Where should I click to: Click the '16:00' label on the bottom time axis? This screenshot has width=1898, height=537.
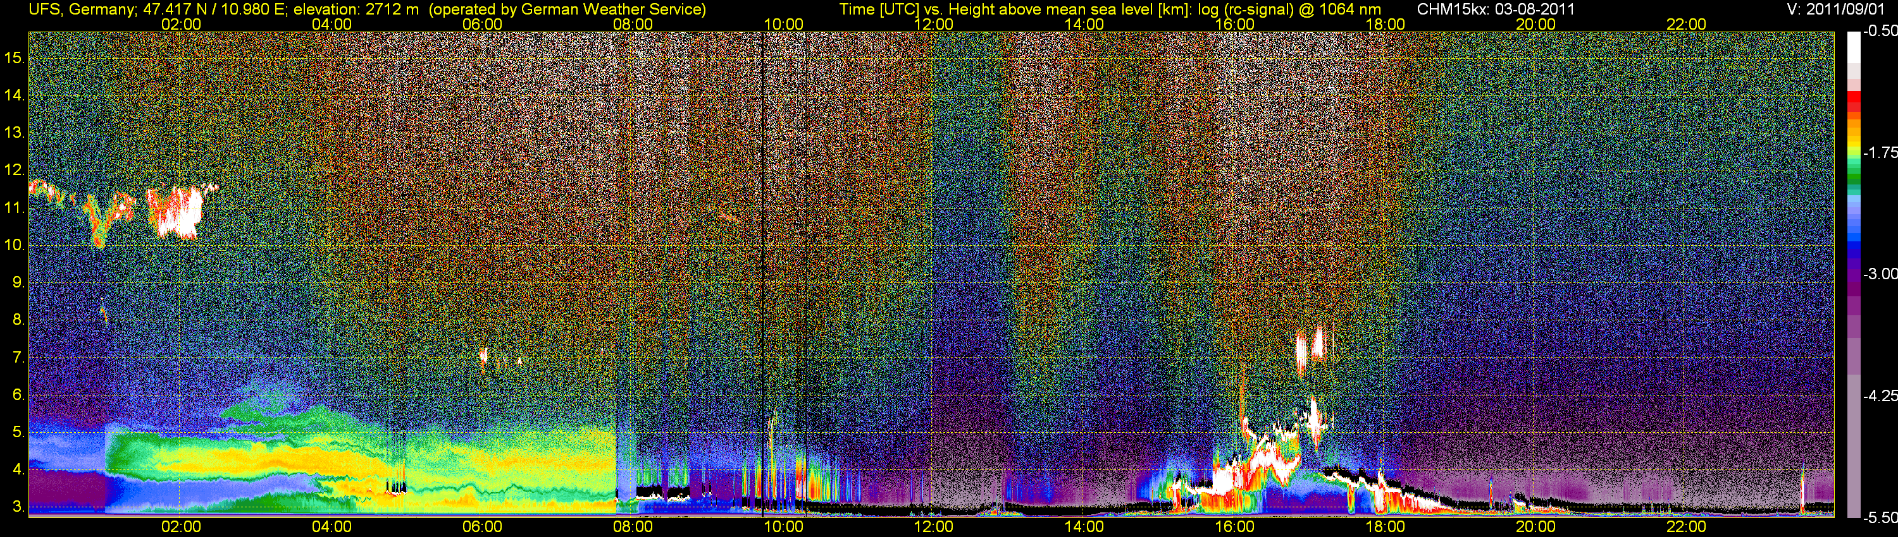[1235, 527]
